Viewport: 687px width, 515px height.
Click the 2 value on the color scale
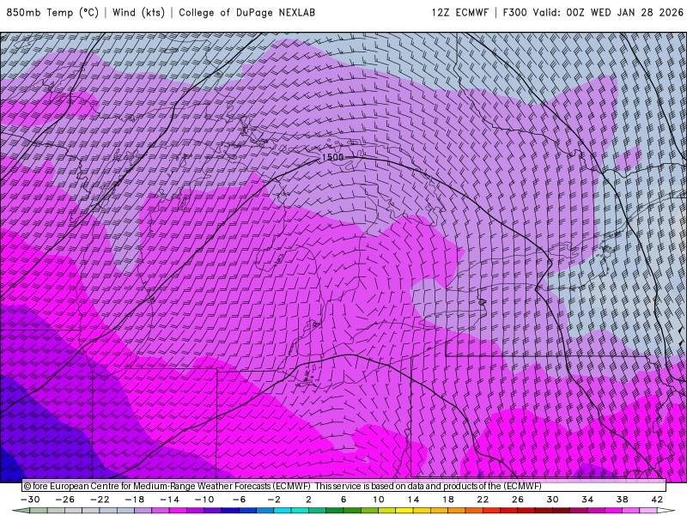309,500
